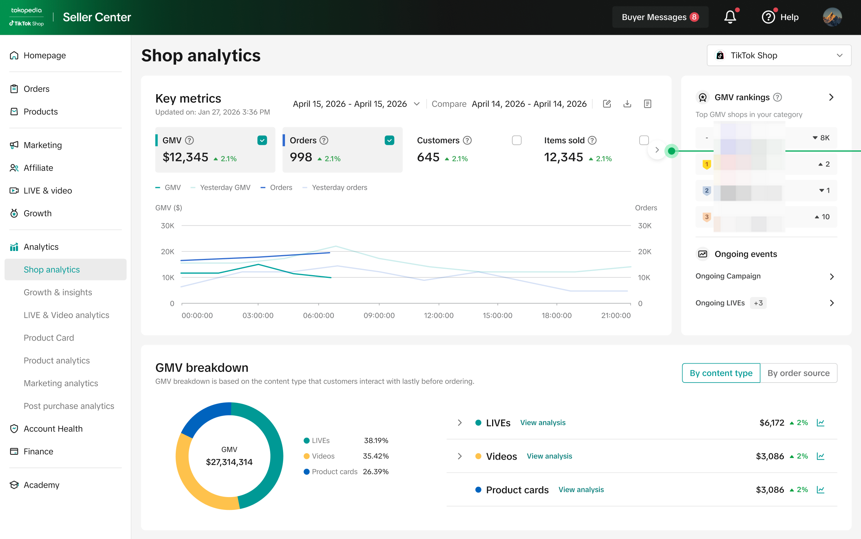
Task: Click the Customers info tooltip icon
Action: pos(468,140)
